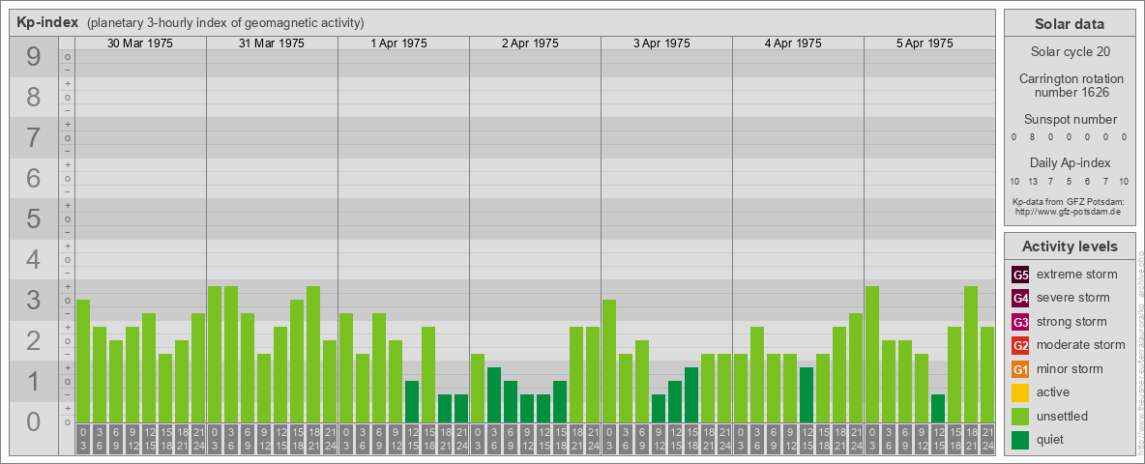This screenshot has width=1145, height=464.
Task: Click the '12 15' time label under 2 Apr
Action: point(543,440)
